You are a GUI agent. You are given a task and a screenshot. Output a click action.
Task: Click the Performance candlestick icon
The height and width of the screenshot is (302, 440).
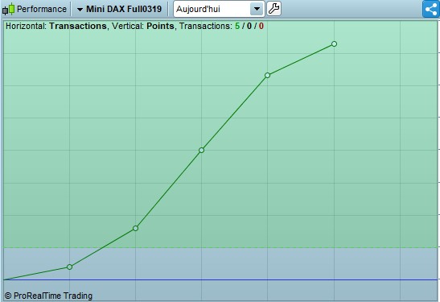[8, 9]
